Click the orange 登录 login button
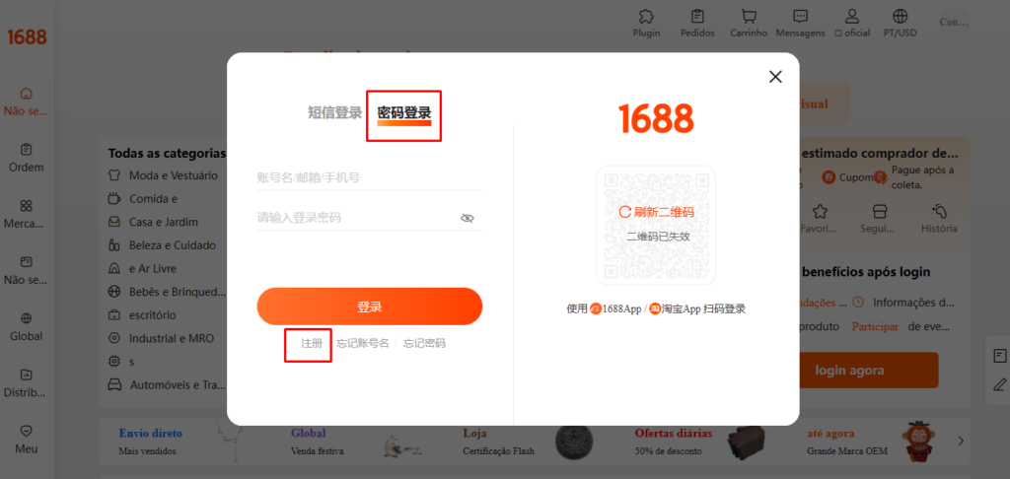1010x479 pixels. (x=369, y=307)
